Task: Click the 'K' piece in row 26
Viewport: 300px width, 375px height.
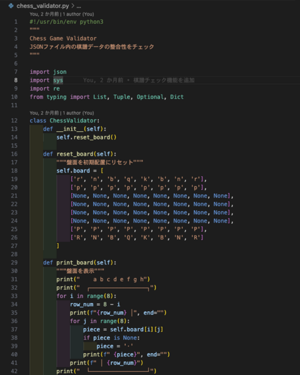Action: point(145,237)
